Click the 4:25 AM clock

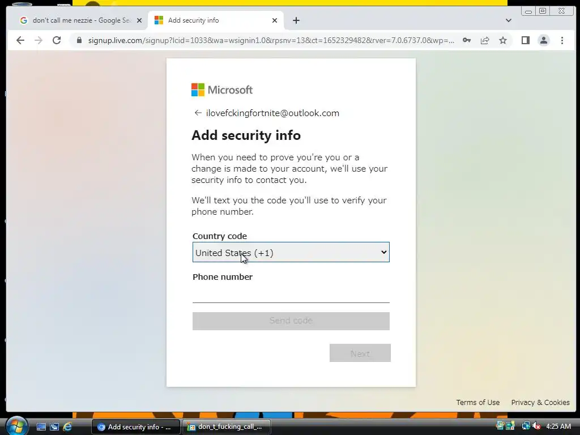point(558,427)
